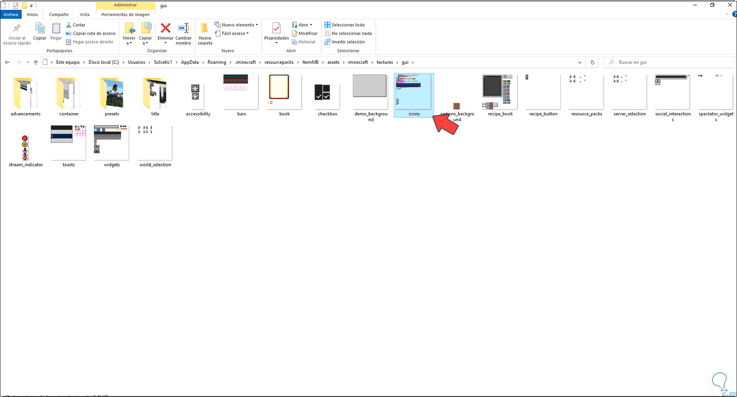Open Customize Quick Access Toolbar arrow

tap(31, 5)
